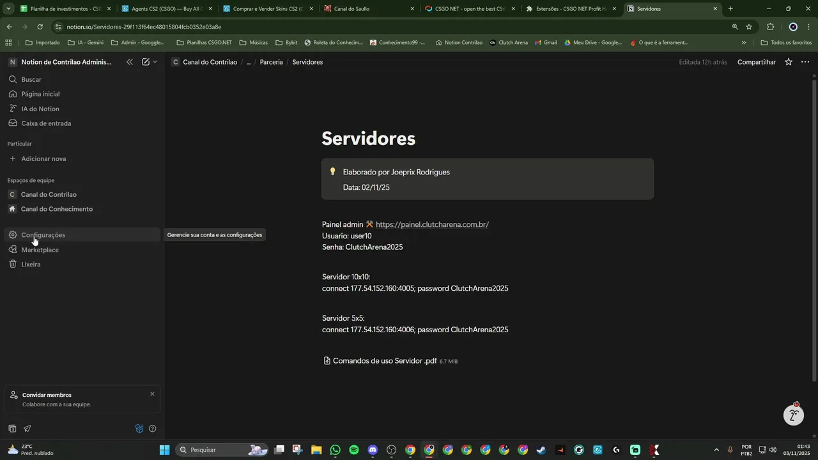Open IA do Notion
This screenshot has height=460, width=818.
(82, 109)
